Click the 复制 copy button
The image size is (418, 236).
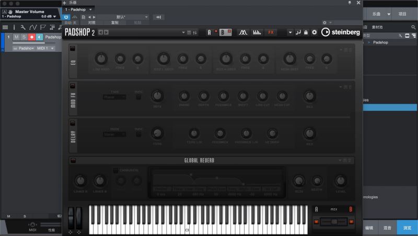[x=115, y=23]
